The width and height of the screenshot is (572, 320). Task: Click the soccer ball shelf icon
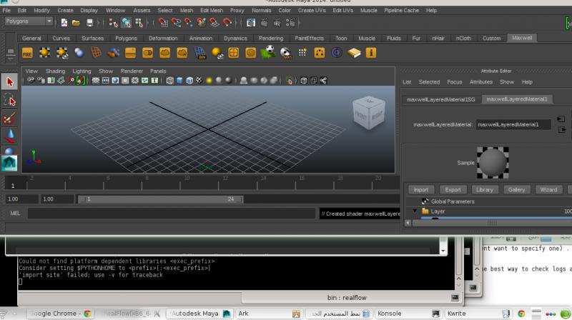[268, 52]
